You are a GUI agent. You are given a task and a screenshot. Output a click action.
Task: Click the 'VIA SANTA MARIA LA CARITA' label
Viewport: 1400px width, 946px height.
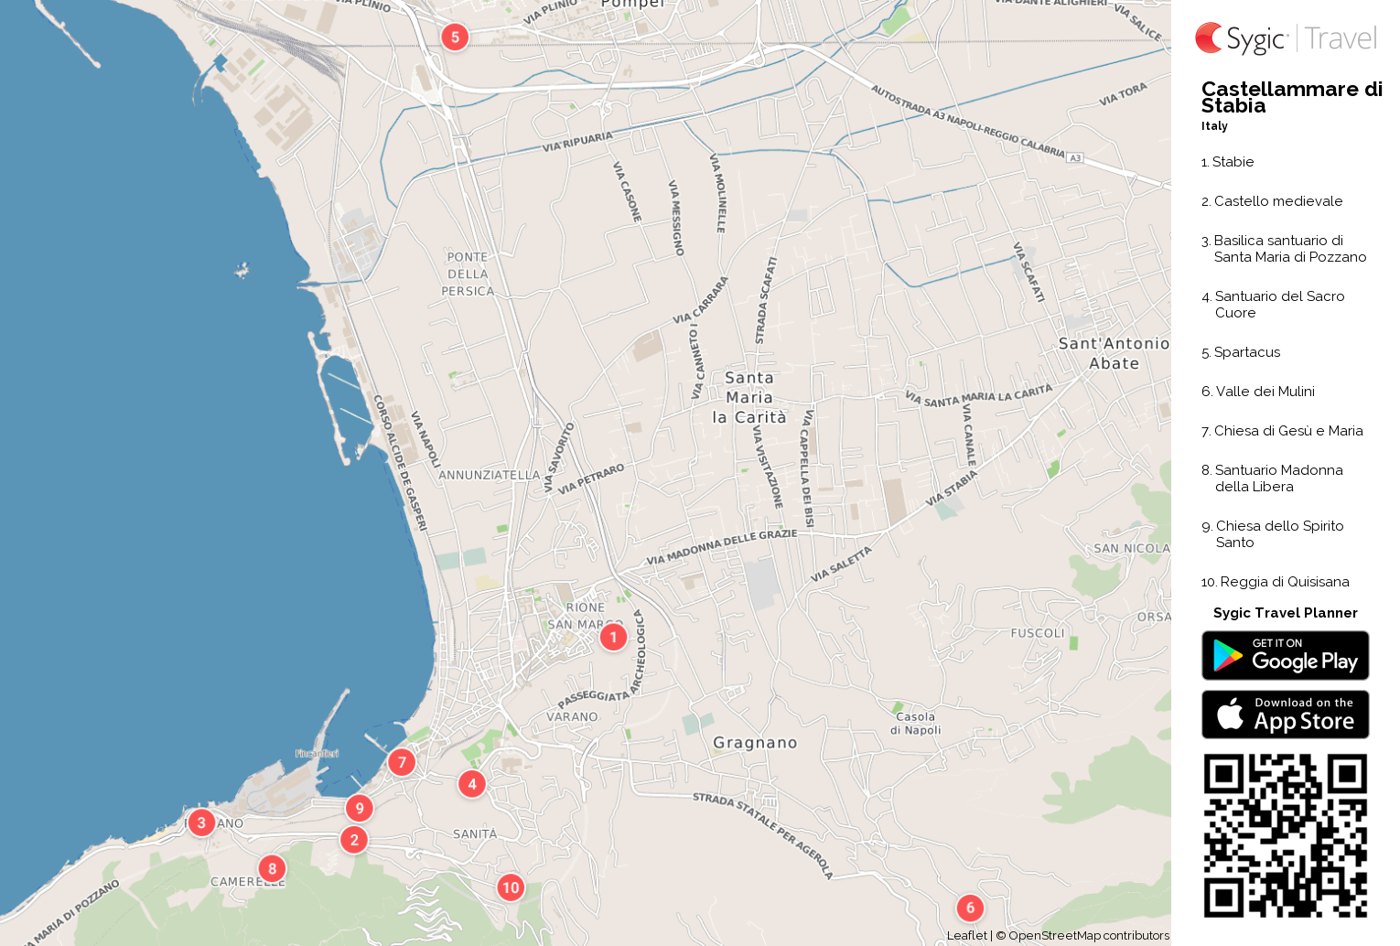pyautogui.click(x=979, y=396)
